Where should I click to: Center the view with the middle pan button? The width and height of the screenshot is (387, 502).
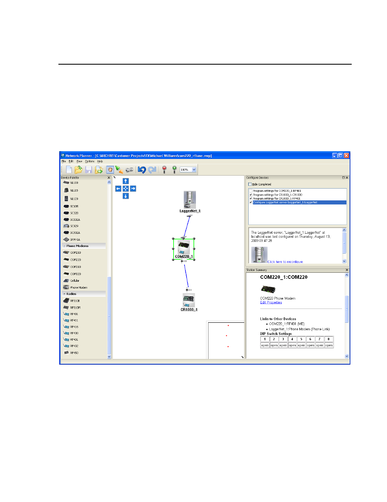(126, 189)
